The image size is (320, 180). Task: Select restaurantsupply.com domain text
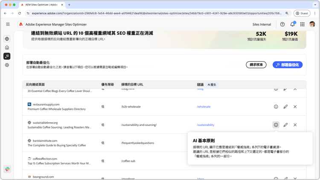(46, 104)
